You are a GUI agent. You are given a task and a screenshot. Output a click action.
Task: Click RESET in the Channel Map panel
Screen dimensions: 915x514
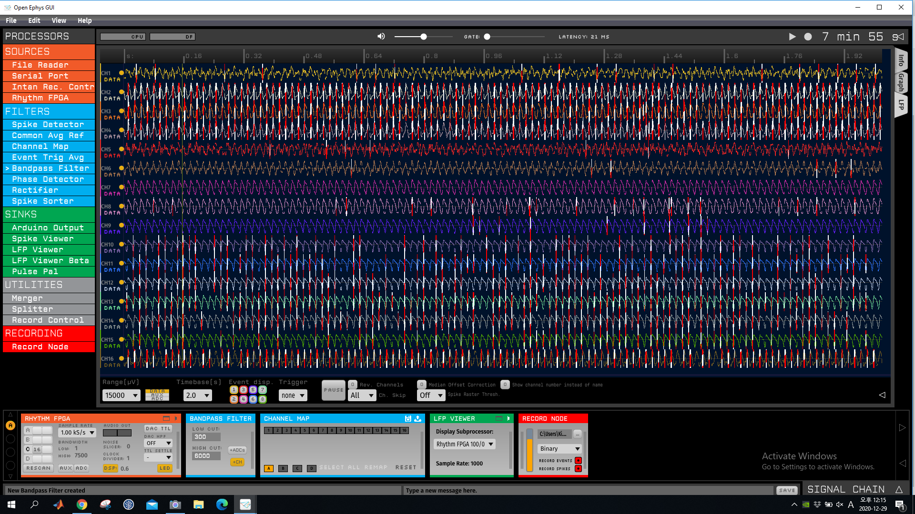click(x=406, y=467)
